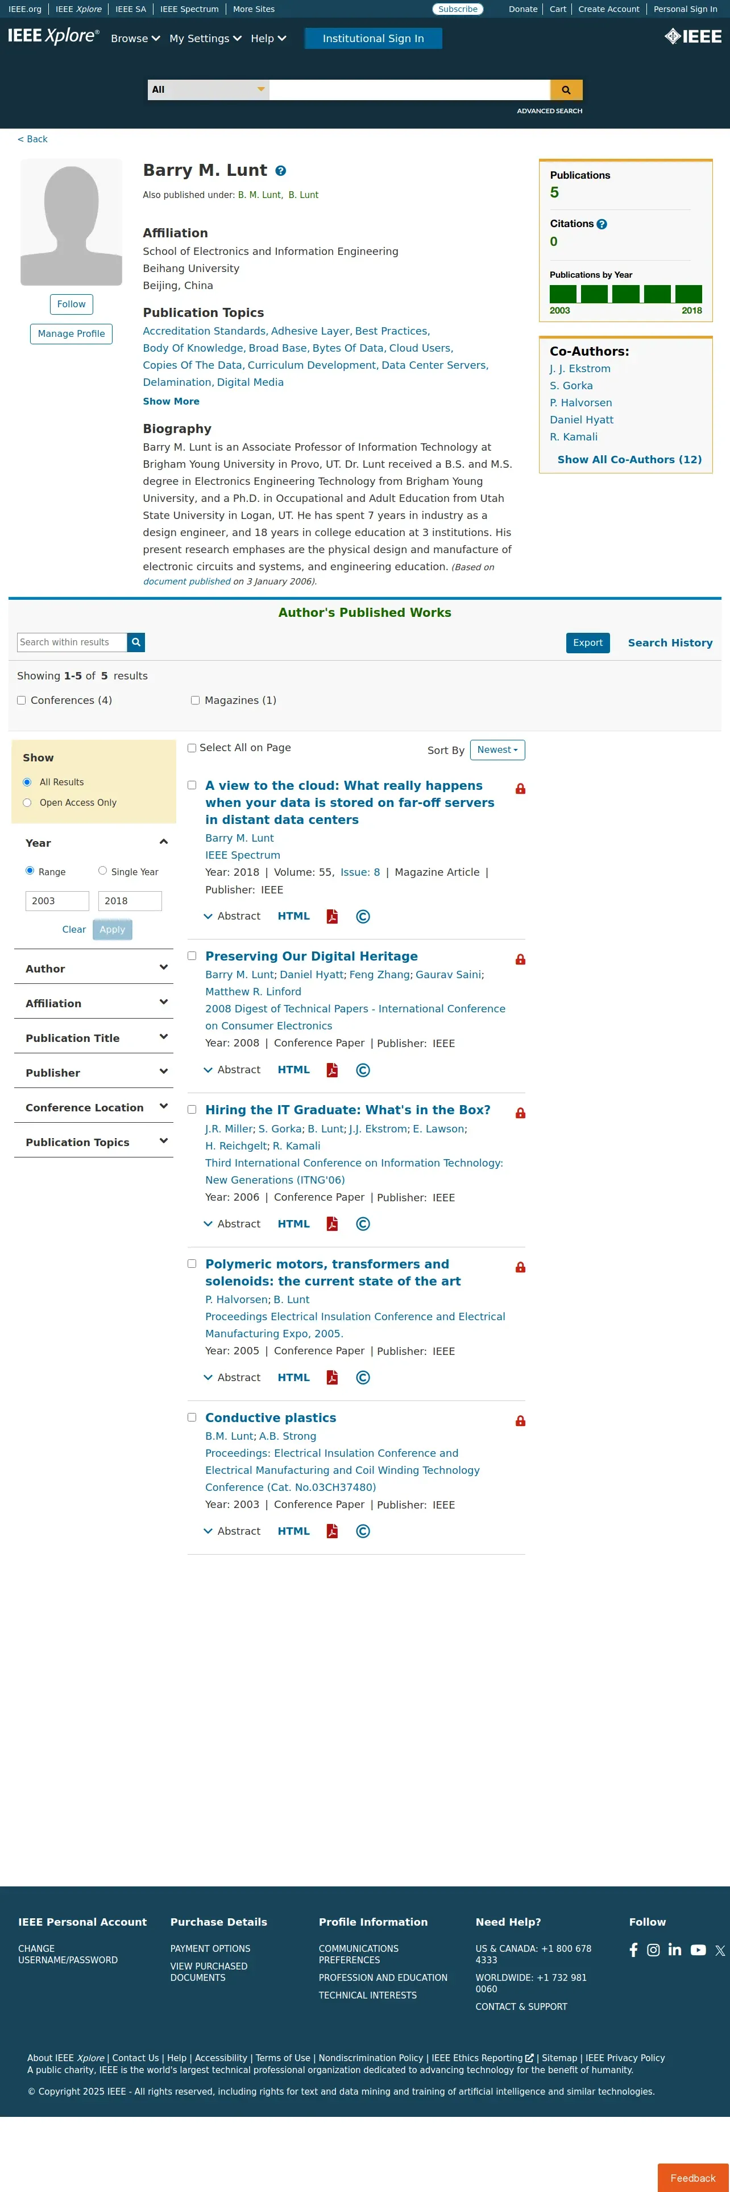
Task: Open the Help menu in header
Action: tap(268, 38)
